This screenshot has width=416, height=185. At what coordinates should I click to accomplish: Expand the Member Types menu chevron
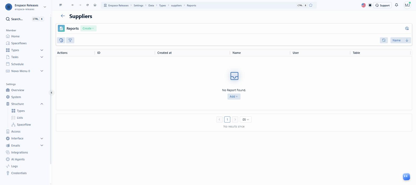pos(42,50)
